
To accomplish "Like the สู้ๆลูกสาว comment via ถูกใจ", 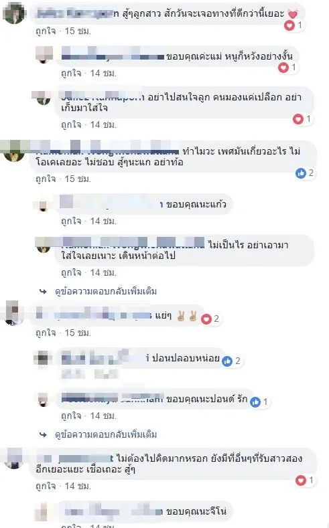I will pyautogui.click(x=45, y=31).
